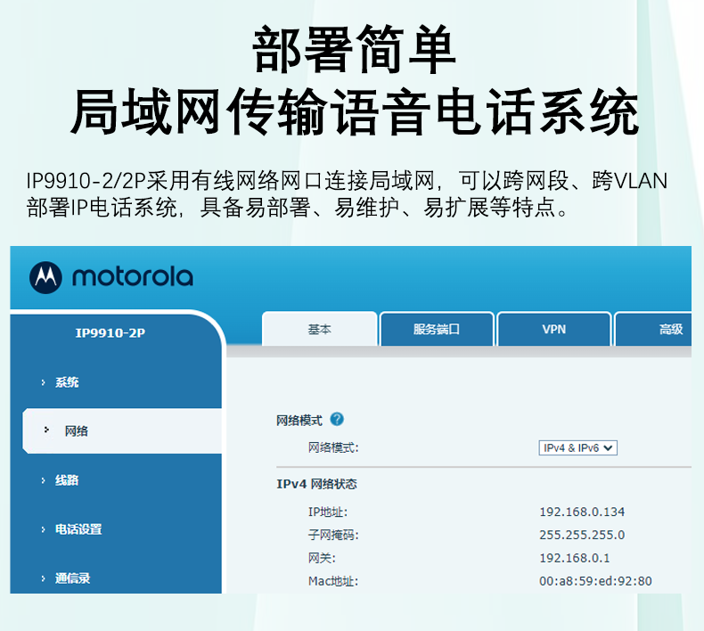The image size is (704, 631).
Task: Click the motorola wordmark text
Action: click(132, 277)
